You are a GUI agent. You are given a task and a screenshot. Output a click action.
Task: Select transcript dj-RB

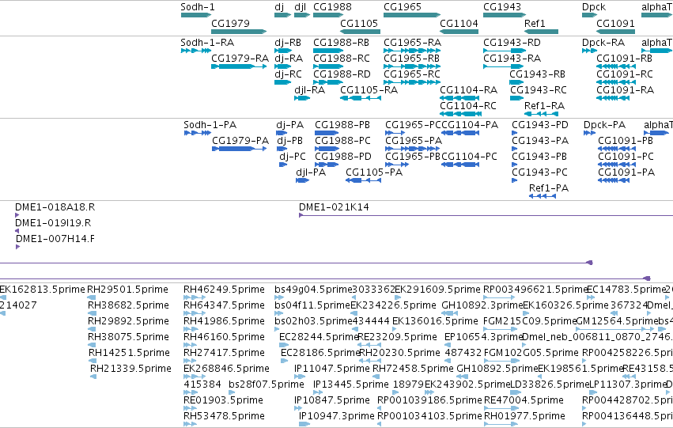click(x=288, y=43)
